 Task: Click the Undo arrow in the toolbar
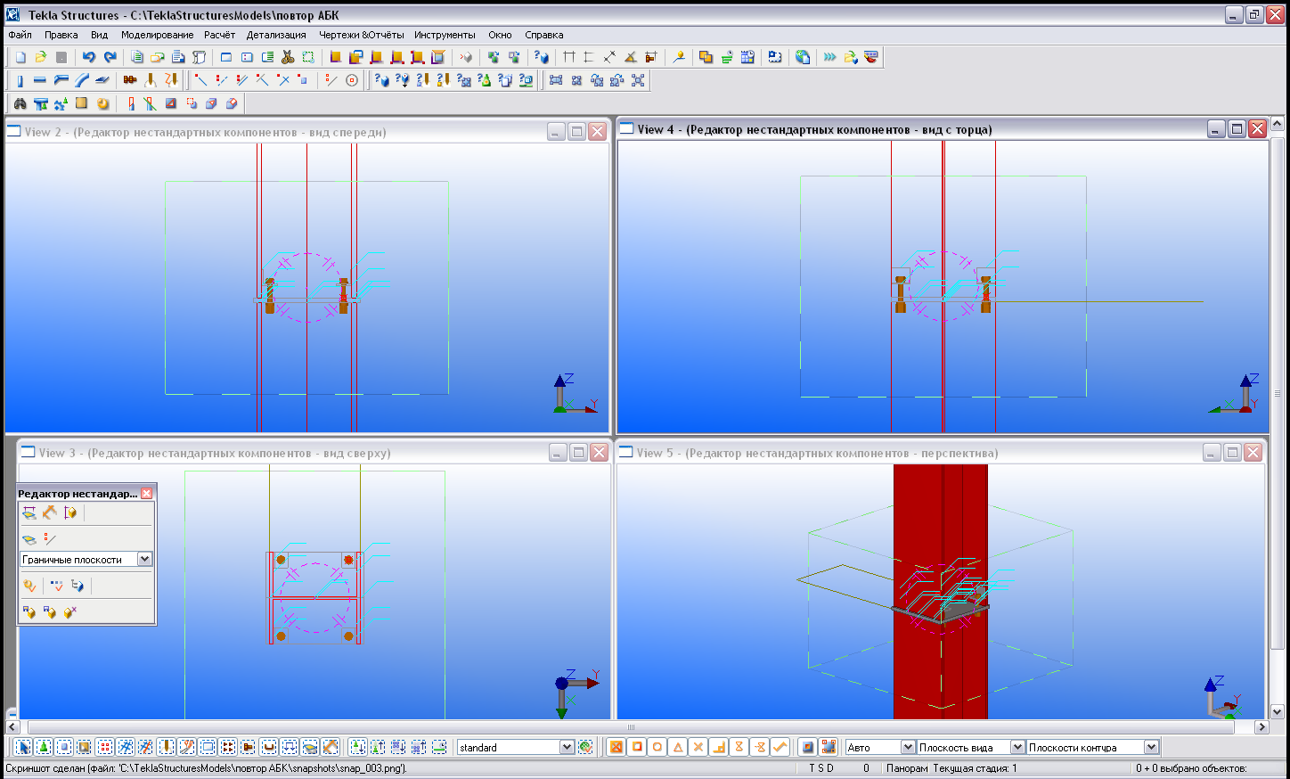click(88, 57)
